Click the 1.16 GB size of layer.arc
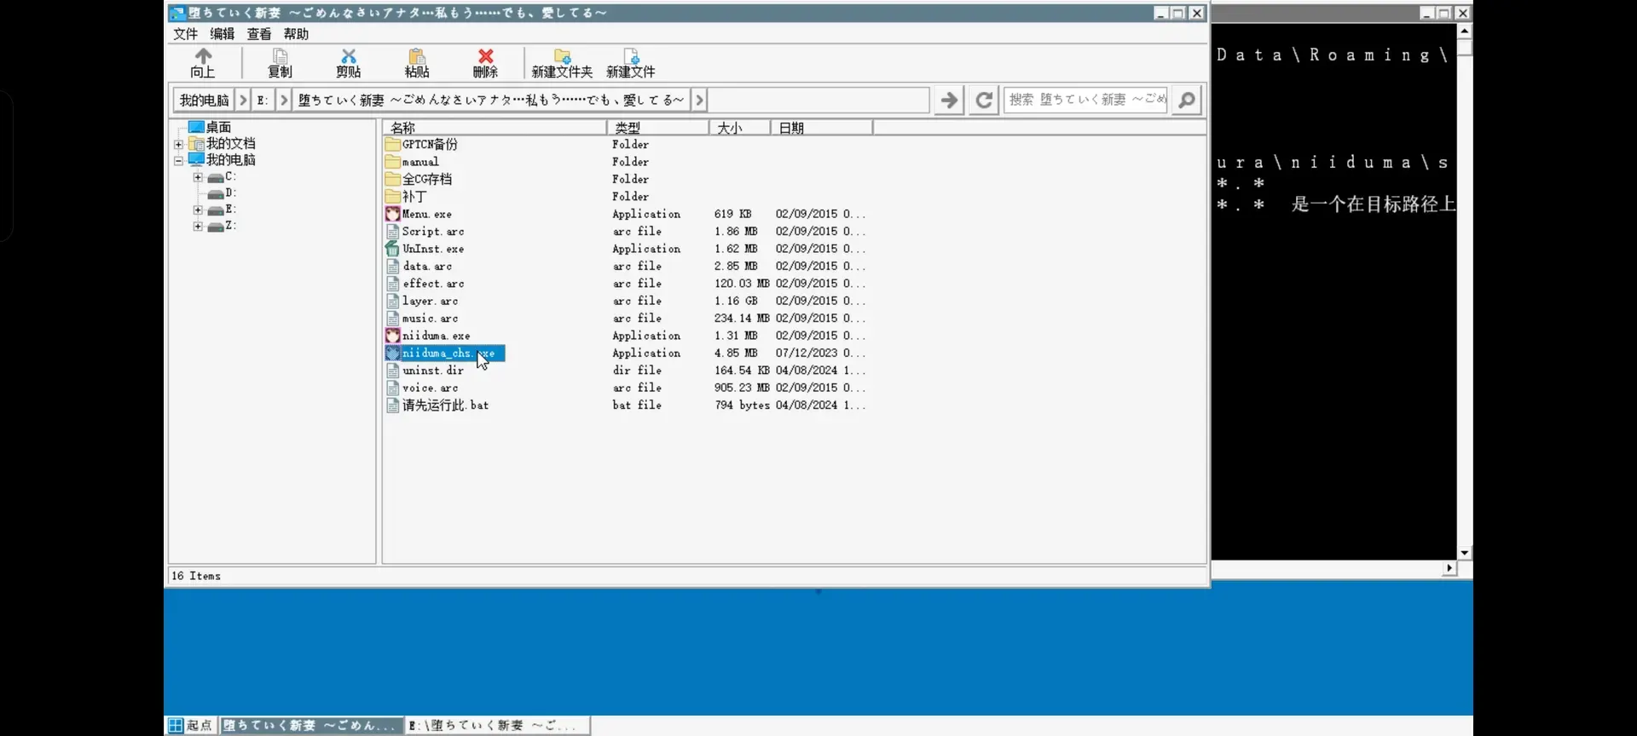Viewport: 1637px width, 736px height. pyautogui.click(x=736, y=301)
